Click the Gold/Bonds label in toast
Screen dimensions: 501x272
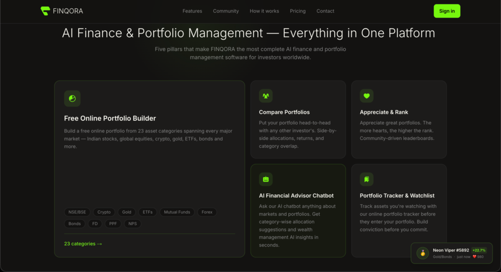pos(442,257)
